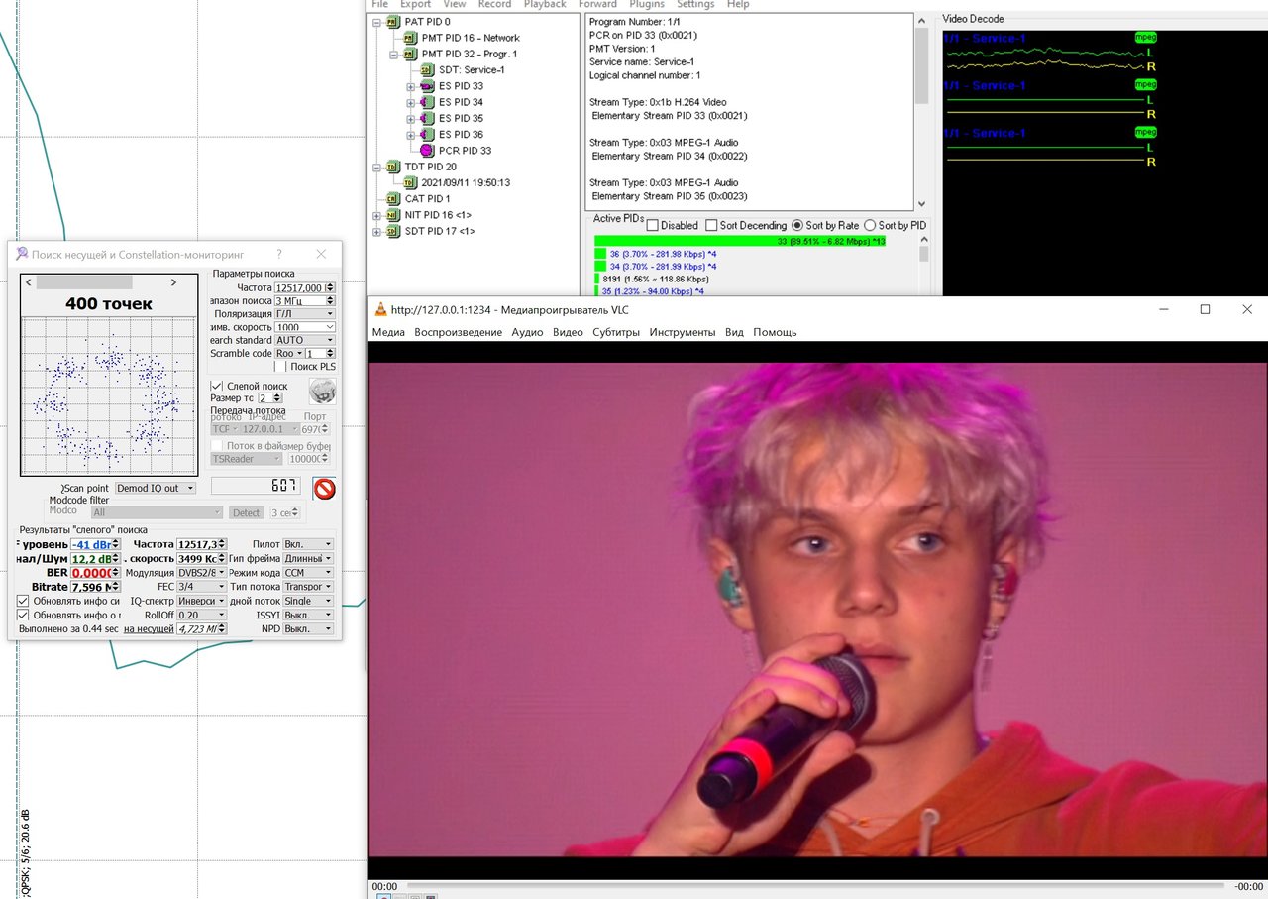Click the CAT PID 1 table icon
Image resolution: width=1268 pixels, height=899 pixels.
point(392,199)
